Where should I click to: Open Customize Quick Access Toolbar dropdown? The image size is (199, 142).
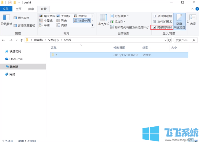[x=19, y=3]
